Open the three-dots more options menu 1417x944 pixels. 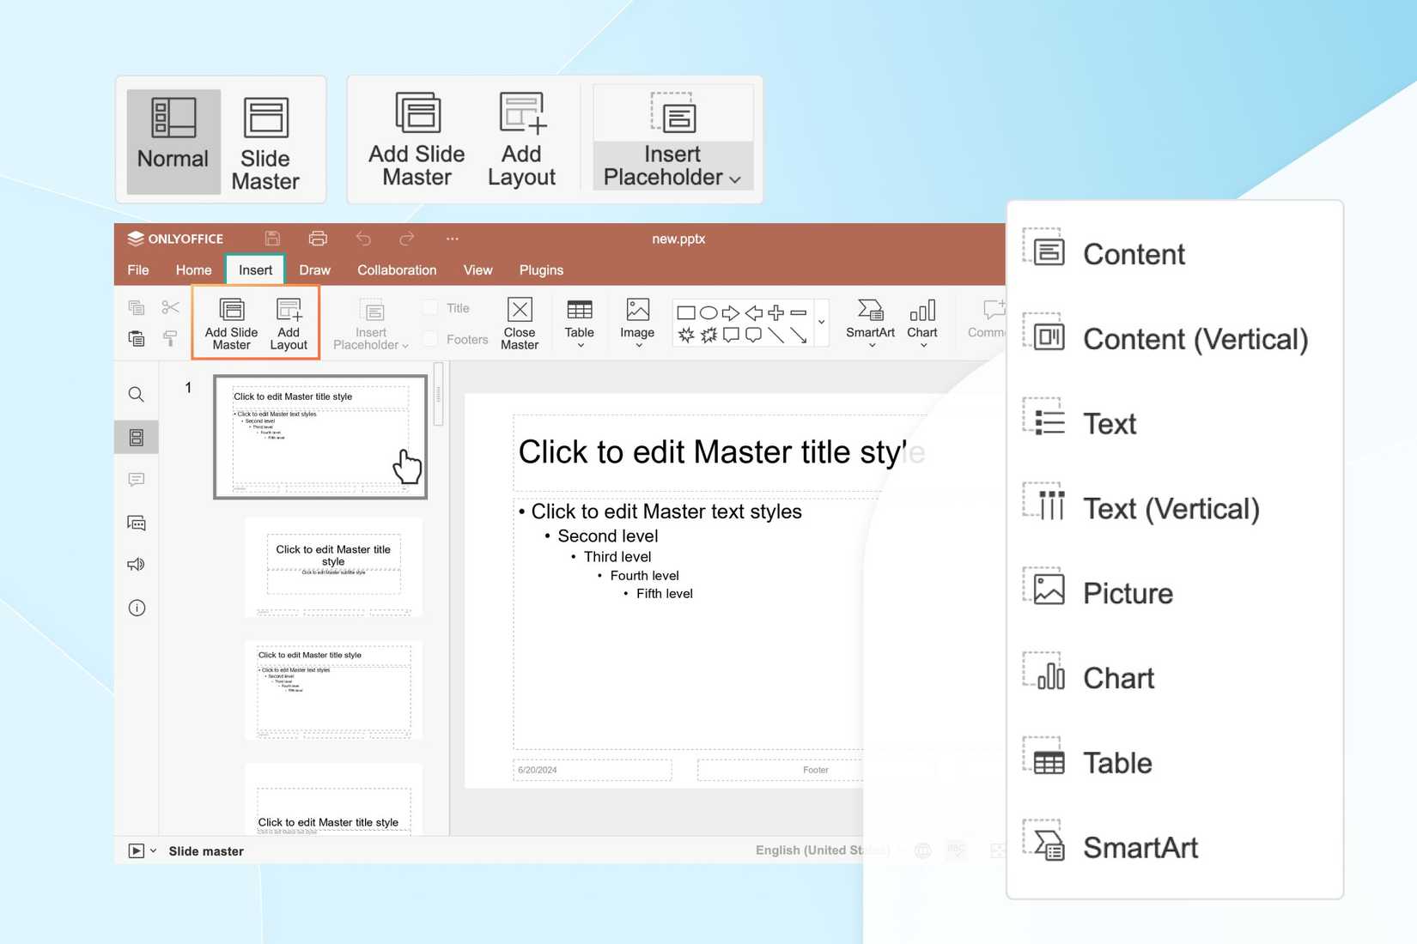click(453, 239)
